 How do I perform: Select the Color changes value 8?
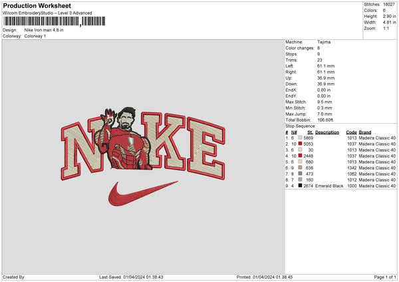(x=319, y=48)
